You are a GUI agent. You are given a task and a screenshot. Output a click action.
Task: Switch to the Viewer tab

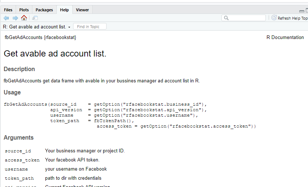(x=82, y=10)
